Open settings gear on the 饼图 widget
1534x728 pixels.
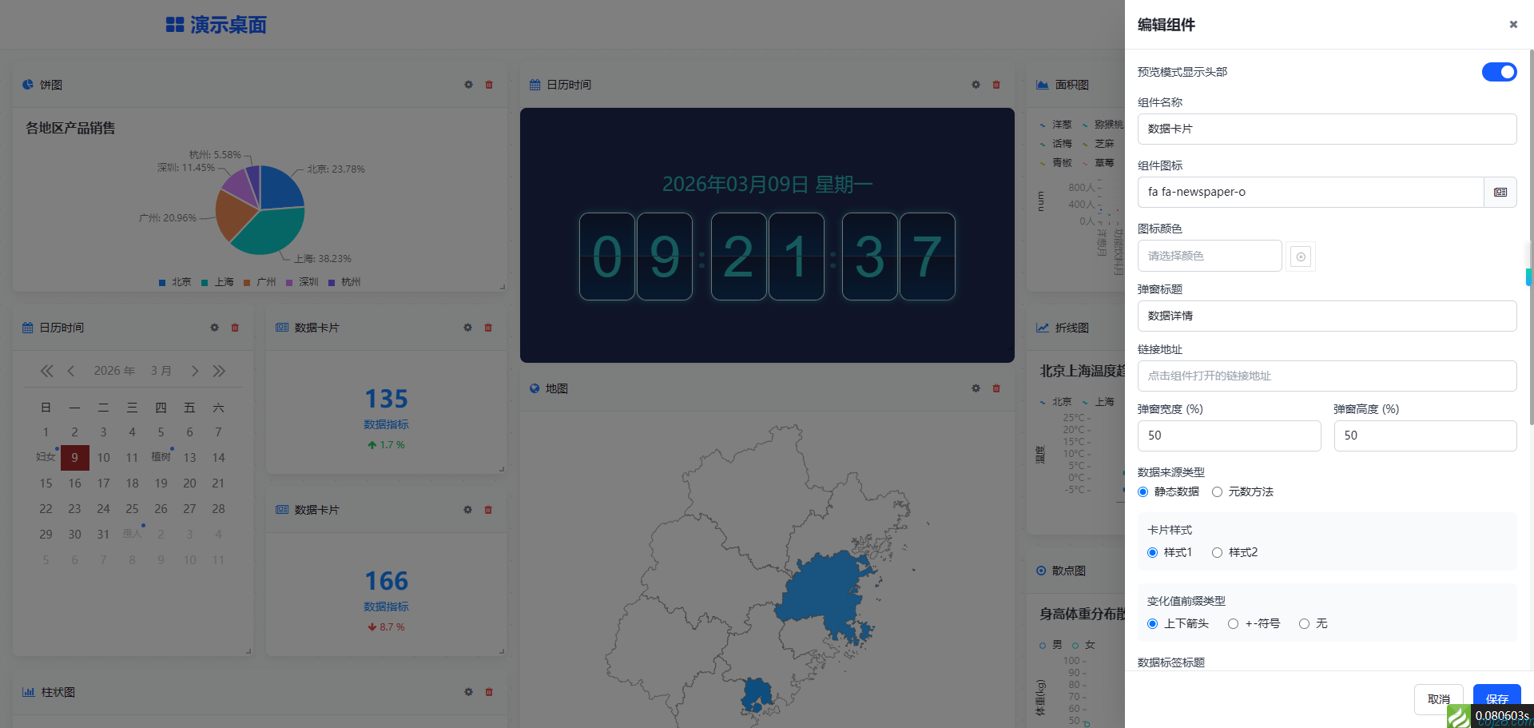point(468,84)
